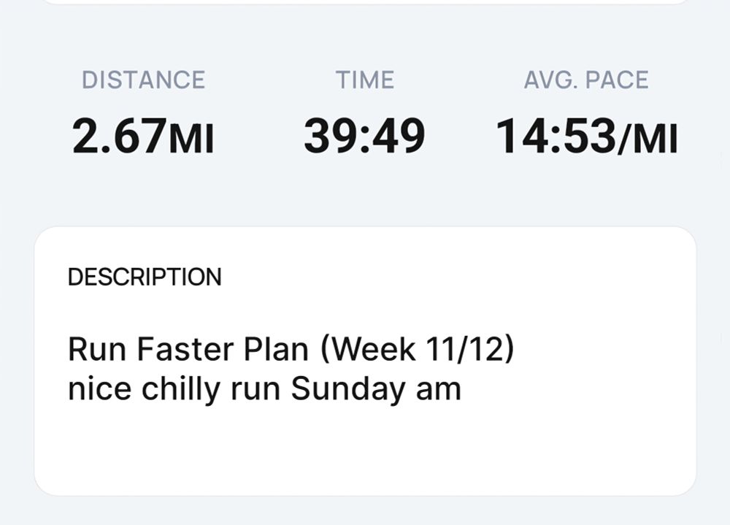The image size is (730, 525).
Task: Click empty space below description text
Action: pos(364,453)
